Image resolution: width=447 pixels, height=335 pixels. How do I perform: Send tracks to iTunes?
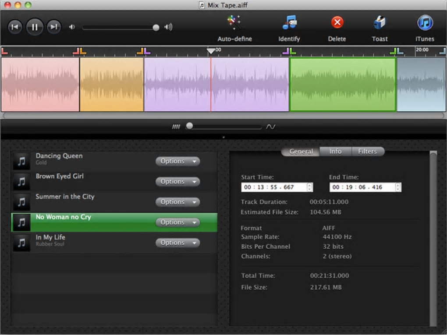coord(425,23)
